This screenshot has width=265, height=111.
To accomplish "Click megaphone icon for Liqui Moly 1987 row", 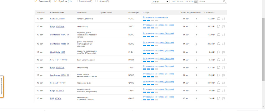I will point(223,52).
